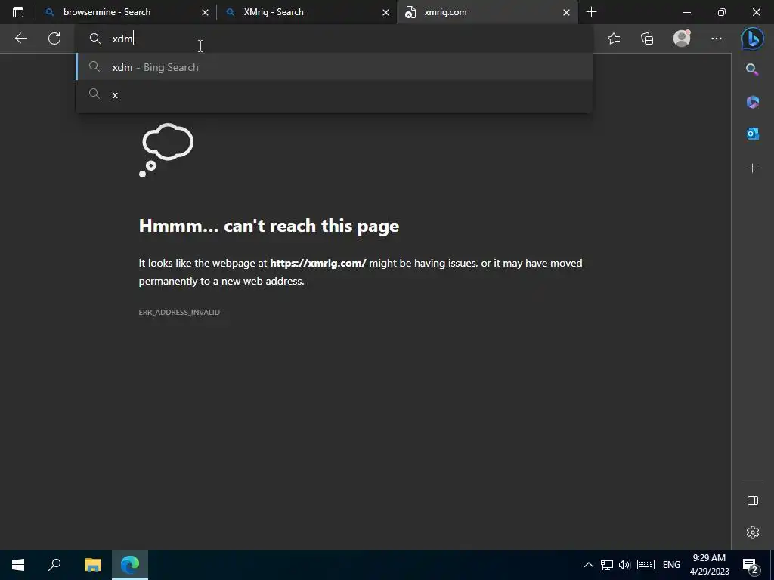This screenshot has height=580, width=774.
Task: Open the profile avatar icon
Action: (x=682, y=39)
